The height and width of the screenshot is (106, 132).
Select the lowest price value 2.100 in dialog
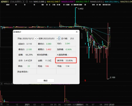coord(29,49)
